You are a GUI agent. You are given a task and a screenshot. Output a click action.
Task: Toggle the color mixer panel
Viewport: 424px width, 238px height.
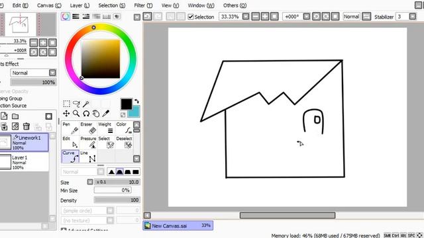[x=96, y=17]
